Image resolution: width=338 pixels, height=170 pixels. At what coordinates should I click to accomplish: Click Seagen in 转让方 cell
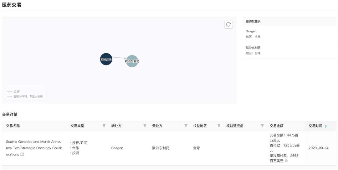[117, 148]
